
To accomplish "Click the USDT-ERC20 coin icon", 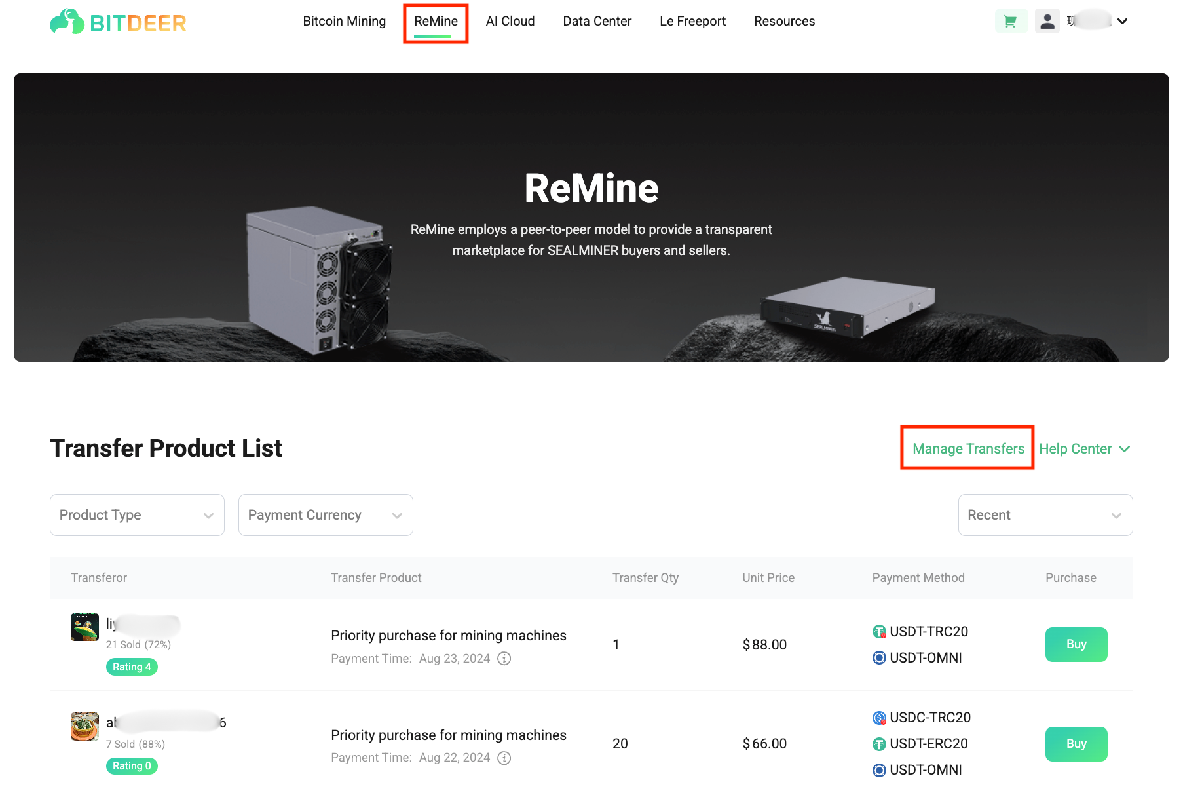I will (x=879, y=744).
